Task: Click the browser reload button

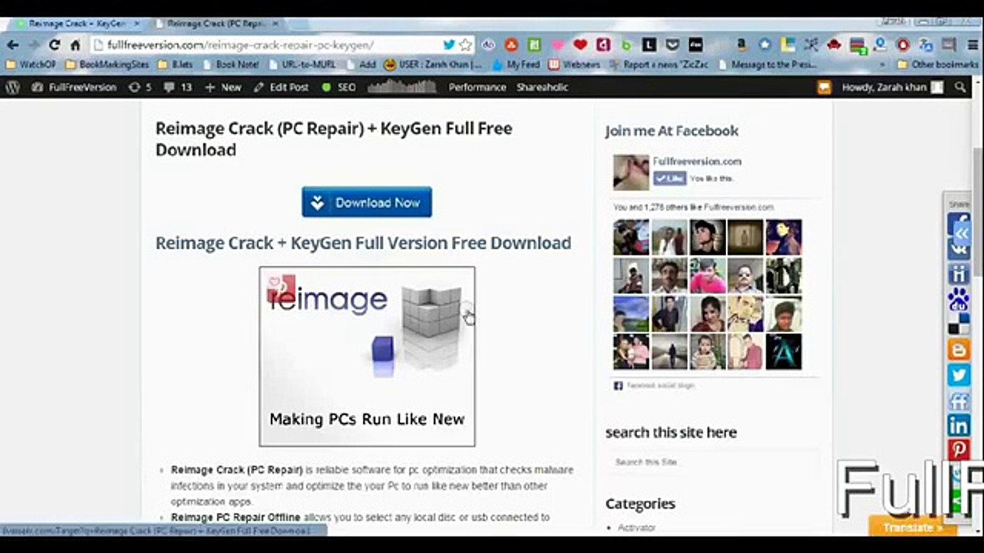Action: pyautogui.click(x=54, y=45)
